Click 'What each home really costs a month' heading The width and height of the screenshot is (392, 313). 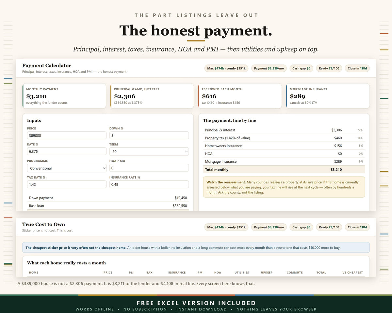click(x=66, y=263)
